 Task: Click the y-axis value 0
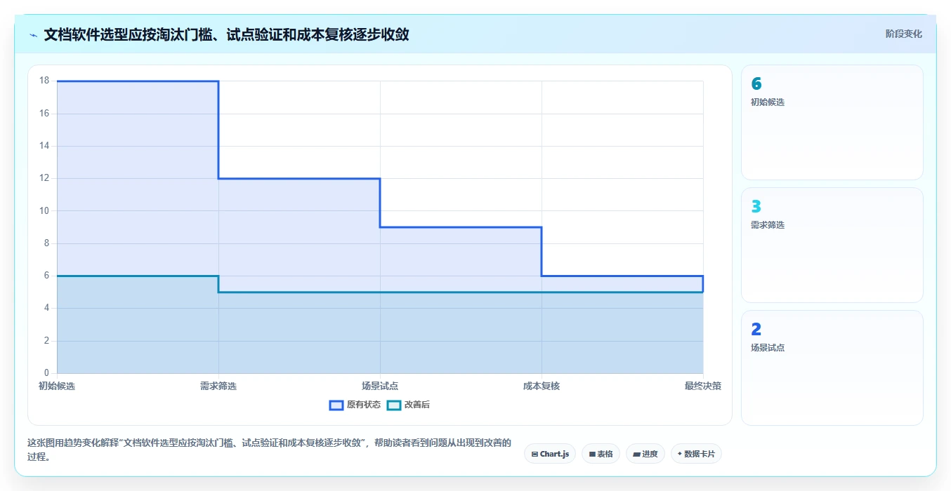tap(47, 373)
